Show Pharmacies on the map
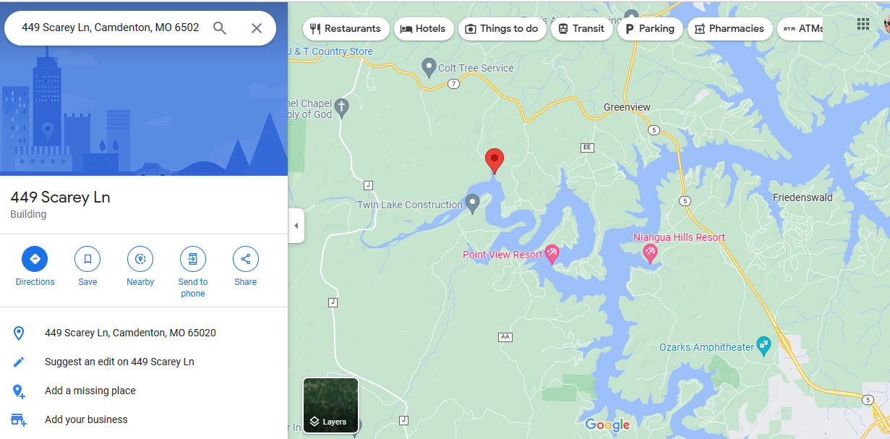Screen dimensions: 890x439 729,29
